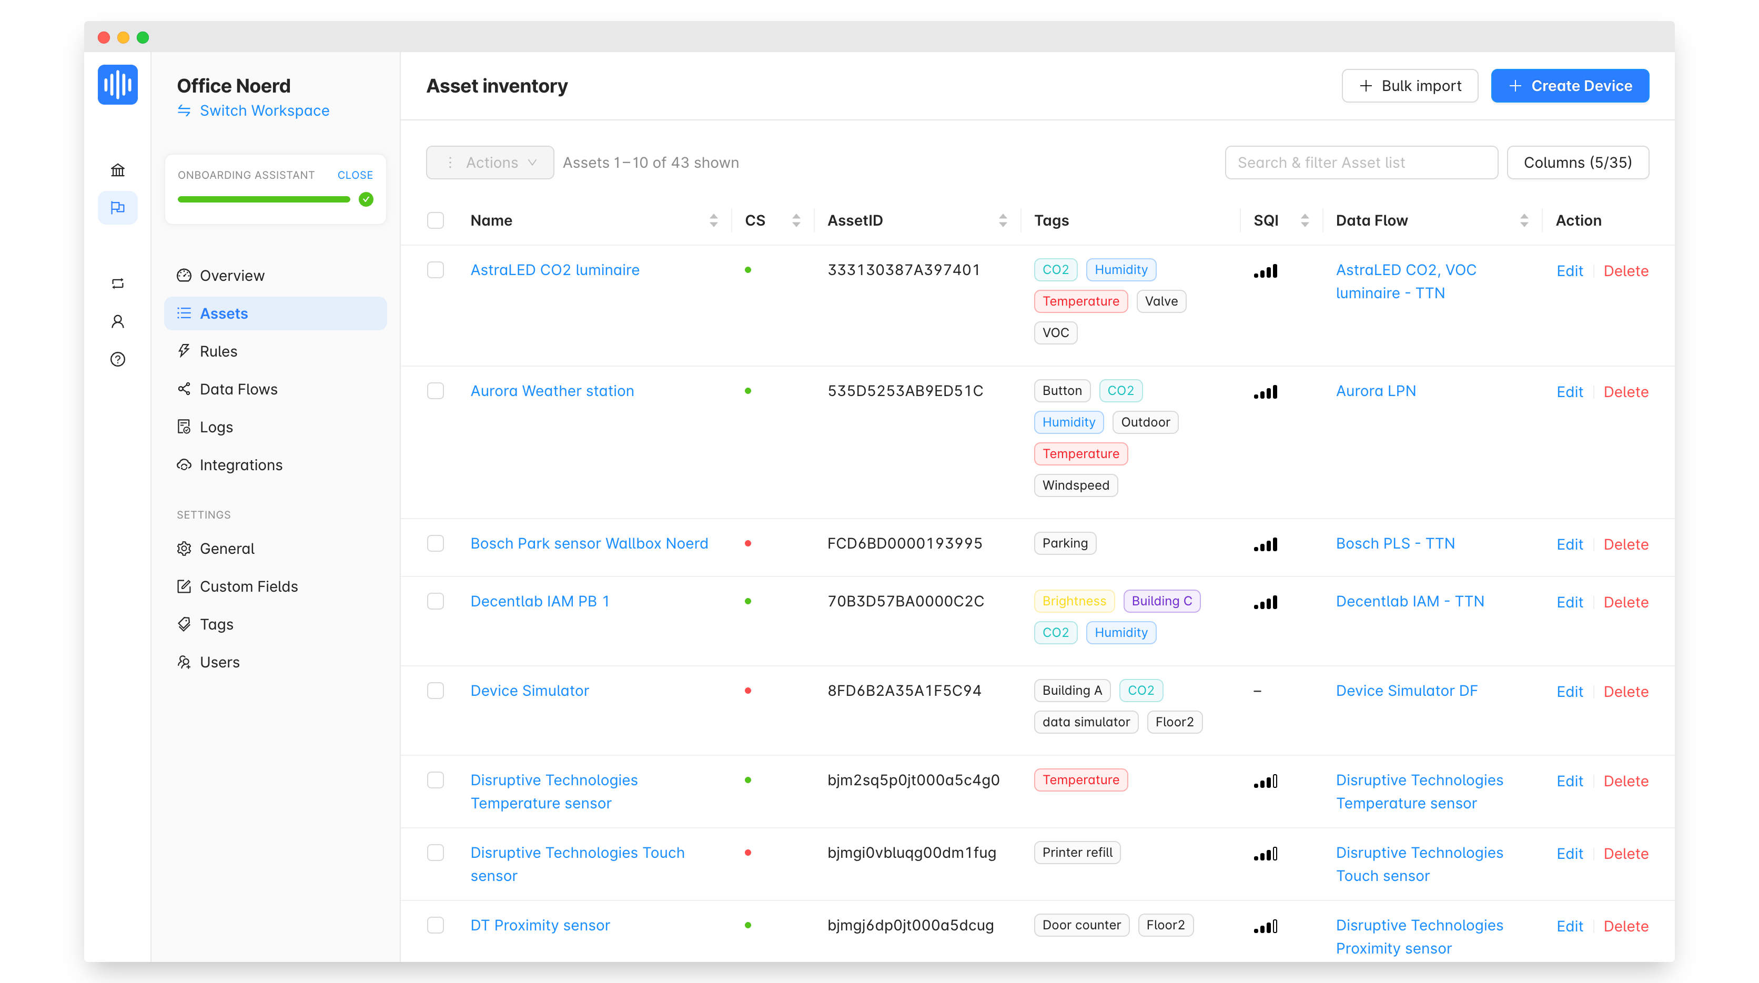Open the Device Simulator asset name
1759x983 pixels.
[529, 691]
